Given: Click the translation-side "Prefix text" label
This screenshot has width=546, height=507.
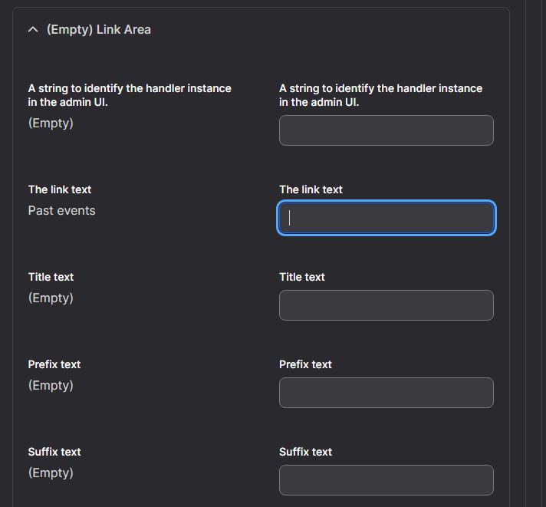Looking at the screenshot, I should point(305,364).
